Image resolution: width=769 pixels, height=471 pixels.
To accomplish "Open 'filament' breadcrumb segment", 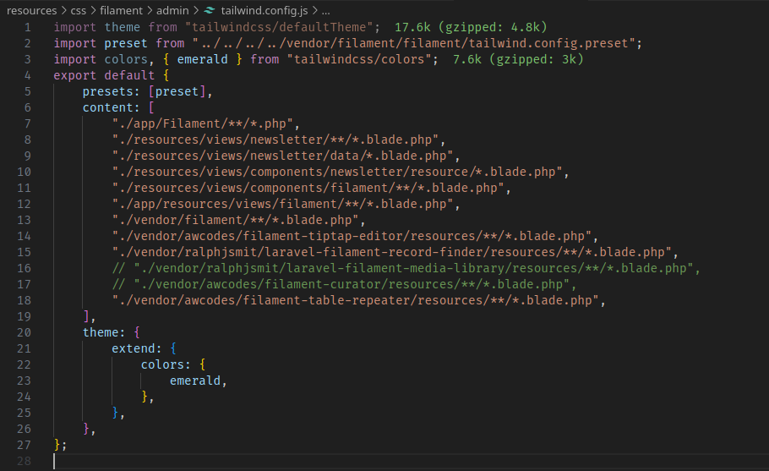I will [x=121, y=10].
